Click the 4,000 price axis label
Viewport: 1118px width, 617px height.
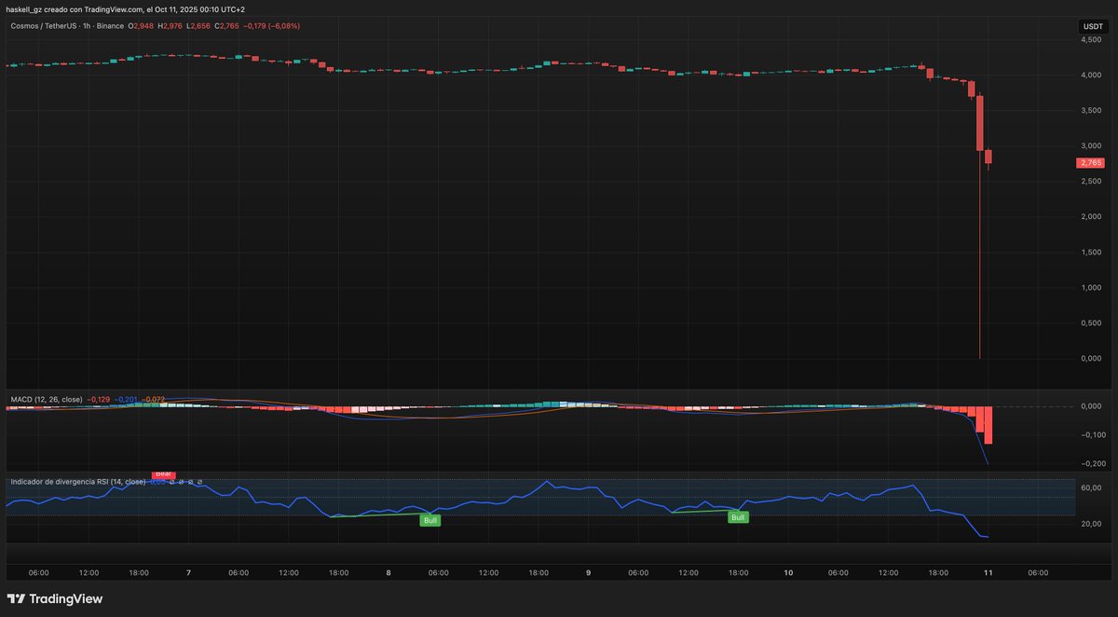tap(1091, 75)
